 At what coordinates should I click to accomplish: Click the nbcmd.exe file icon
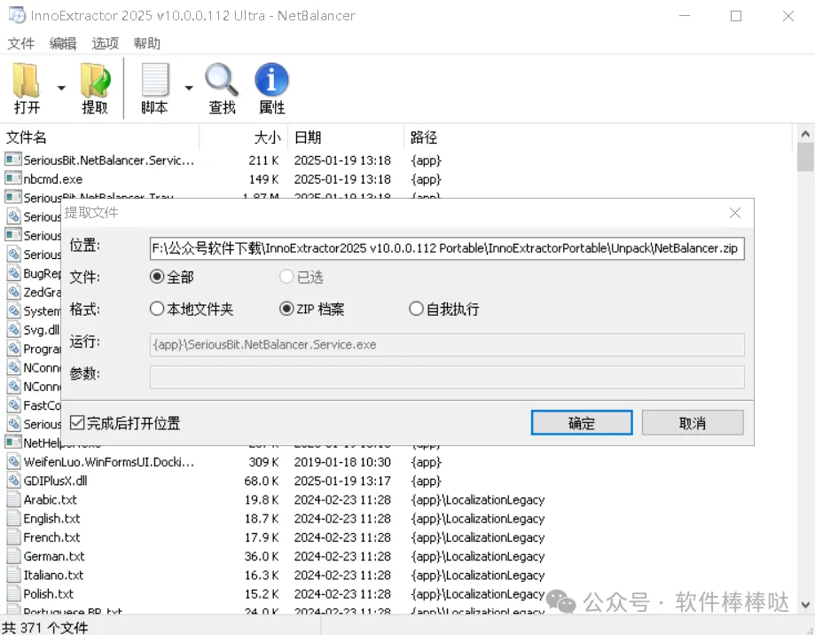[x=13, y=179]
